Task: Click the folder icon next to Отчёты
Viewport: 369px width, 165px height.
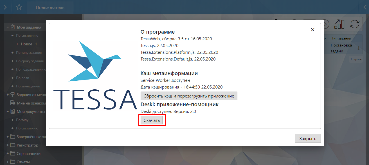Action: pos(13,162)
